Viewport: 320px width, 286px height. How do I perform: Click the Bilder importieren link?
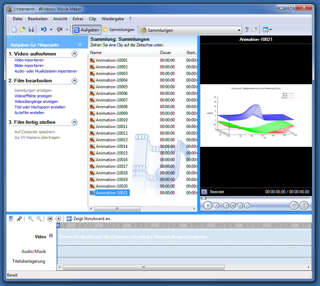click(x=29, y=66)
